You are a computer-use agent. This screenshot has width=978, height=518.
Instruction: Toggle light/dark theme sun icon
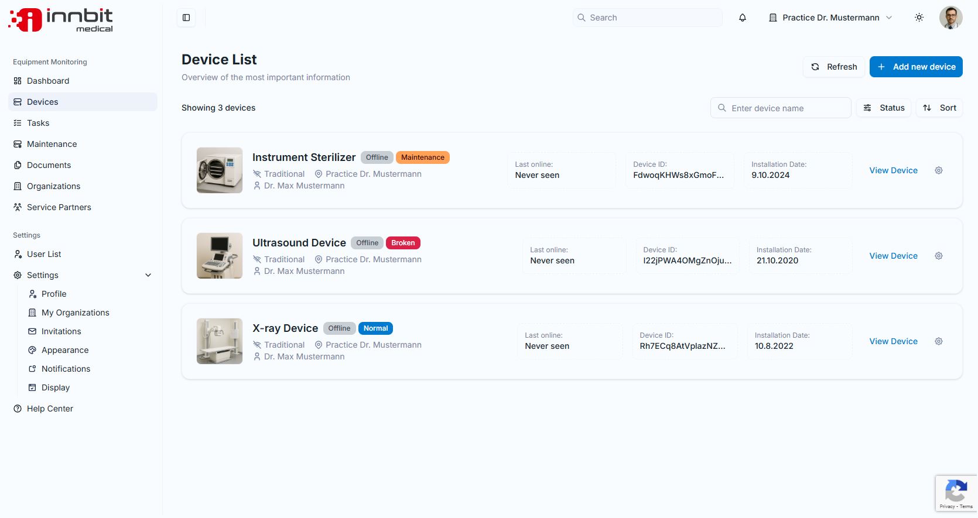tap(919, 18)
